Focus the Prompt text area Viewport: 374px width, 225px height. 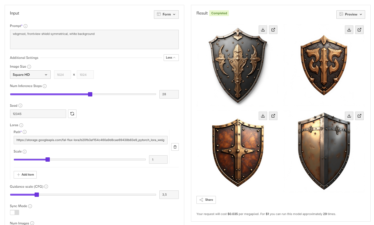(94, 39)
